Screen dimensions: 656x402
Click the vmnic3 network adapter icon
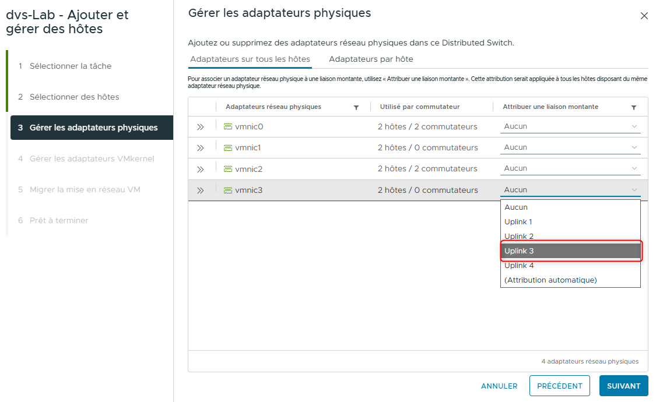click(227, 189)
